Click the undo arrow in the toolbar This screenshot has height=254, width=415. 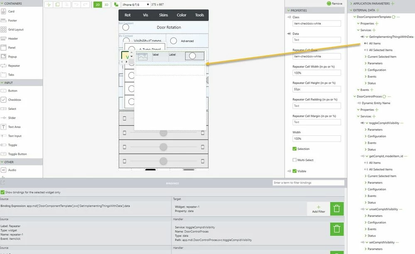point(76,5)
